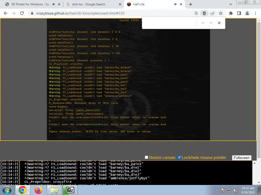
Task: Enable the Resize canvas checkbox
Action: coord(146,157)
